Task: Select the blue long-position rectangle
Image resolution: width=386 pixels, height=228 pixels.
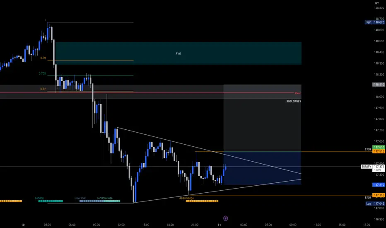Action: [262, 168]
